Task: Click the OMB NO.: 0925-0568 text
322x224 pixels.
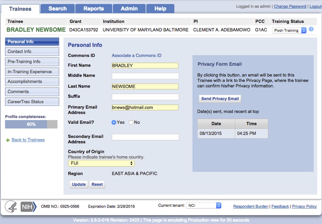Action: pyautogui.click(x=60, y=206)
